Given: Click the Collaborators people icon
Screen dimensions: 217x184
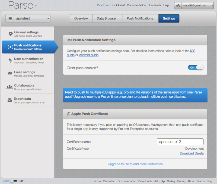Looking at the screenshot, I should pyautogui.click(x=10, y=87).
